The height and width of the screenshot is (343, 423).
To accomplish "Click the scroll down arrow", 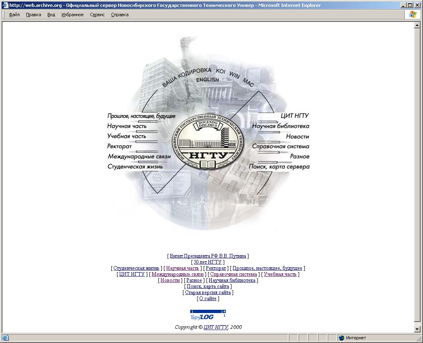I will click(x=417, y=329).
